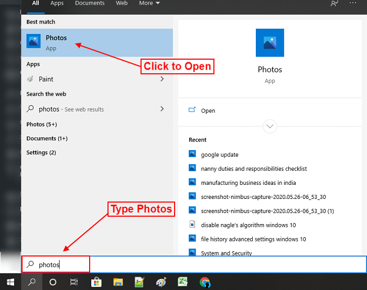The image size is (367, 290).
Task: Switch to the All filter tab
Action: [x=36, y=3]
